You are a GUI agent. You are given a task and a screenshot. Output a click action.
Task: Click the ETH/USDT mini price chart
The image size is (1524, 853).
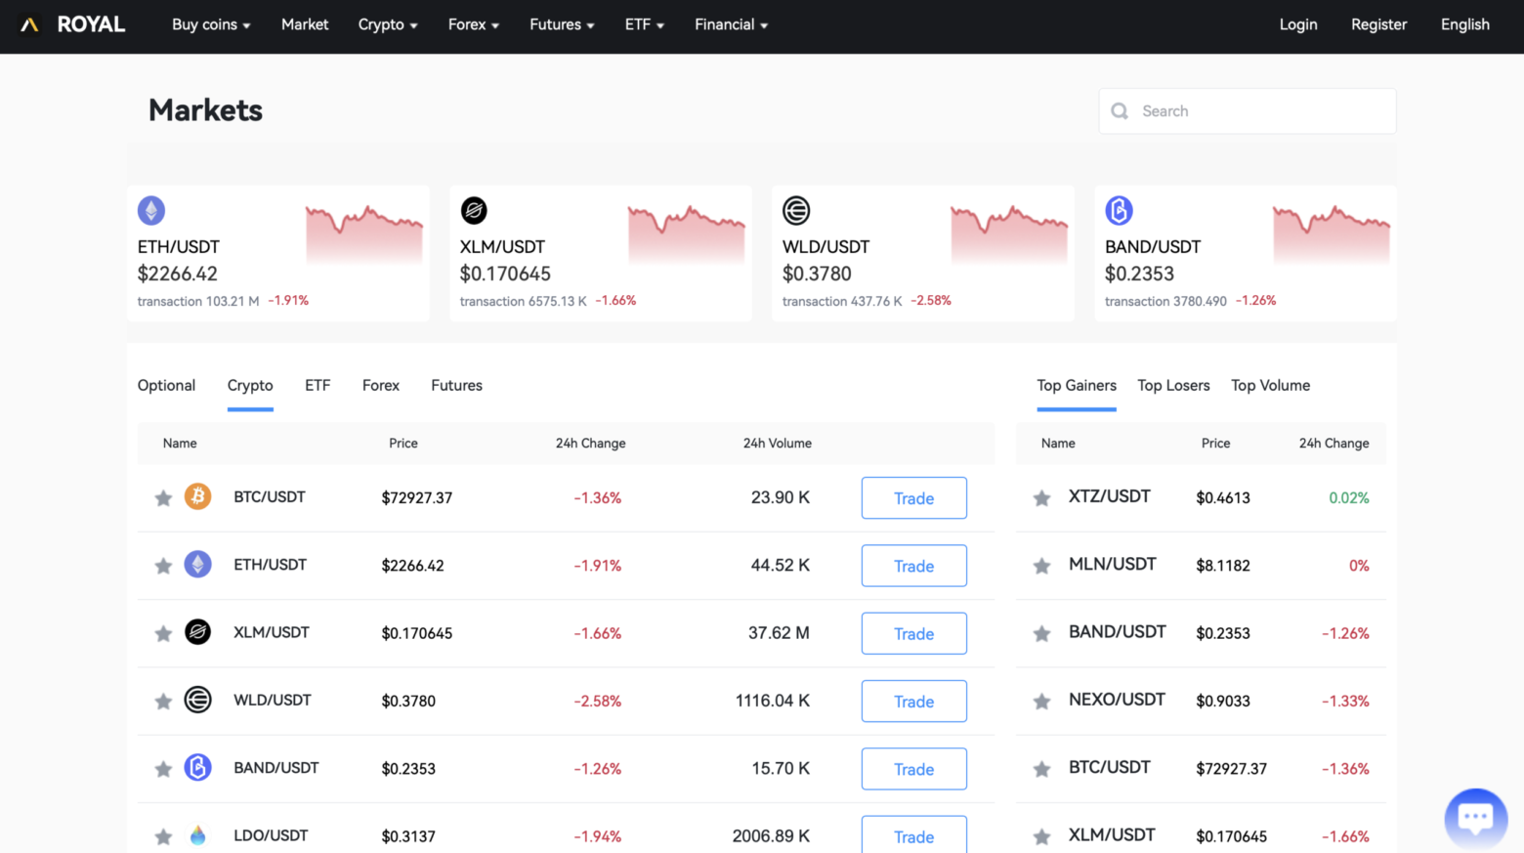pyautogui.click(x=363, y=230)
